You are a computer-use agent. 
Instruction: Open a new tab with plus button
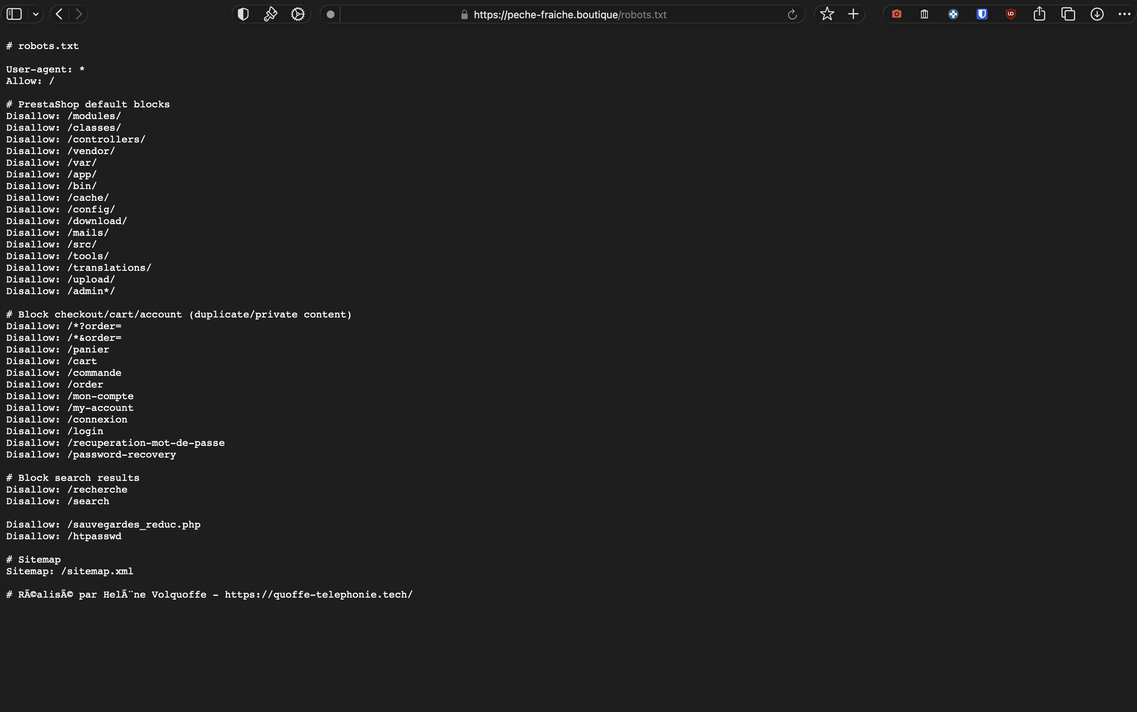point(854,14)
